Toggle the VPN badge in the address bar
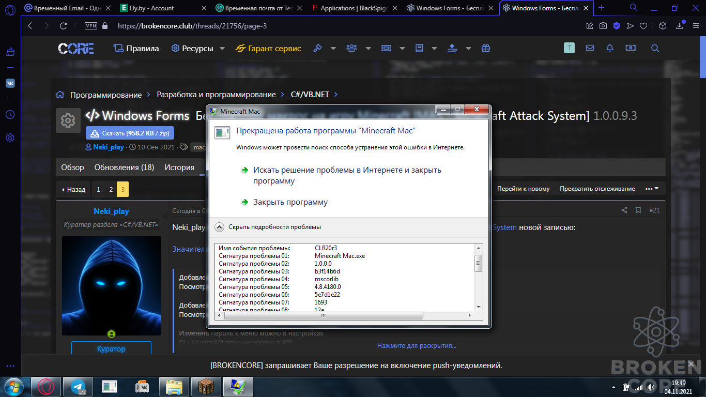Screen dimensions: 706x397 click(x=91, y=26)
